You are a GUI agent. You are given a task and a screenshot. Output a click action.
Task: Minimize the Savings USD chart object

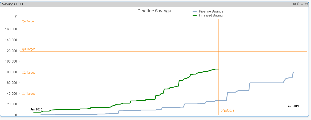[302, 4]
